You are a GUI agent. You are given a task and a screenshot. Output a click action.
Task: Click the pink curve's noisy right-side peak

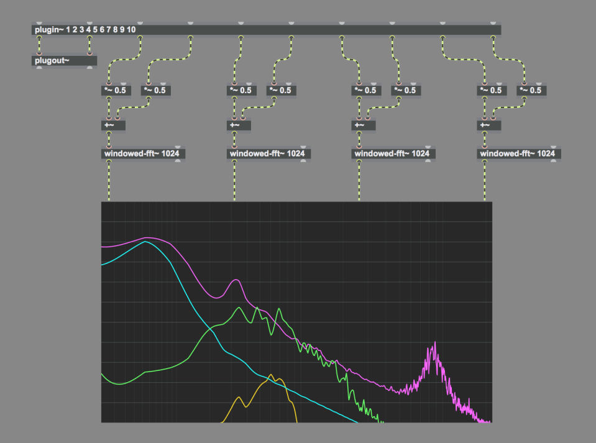435,343
